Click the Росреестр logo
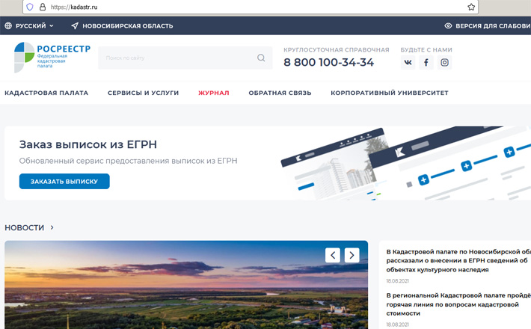Image resolution: width=531 pixels, height=329 pixels. pyautogui.click(x=52, y=58)
